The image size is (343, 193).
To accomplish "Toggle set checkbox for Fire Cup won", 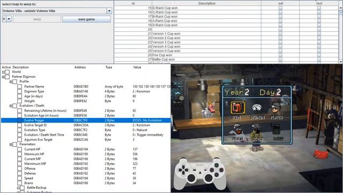I will click(x=280, y=55).
